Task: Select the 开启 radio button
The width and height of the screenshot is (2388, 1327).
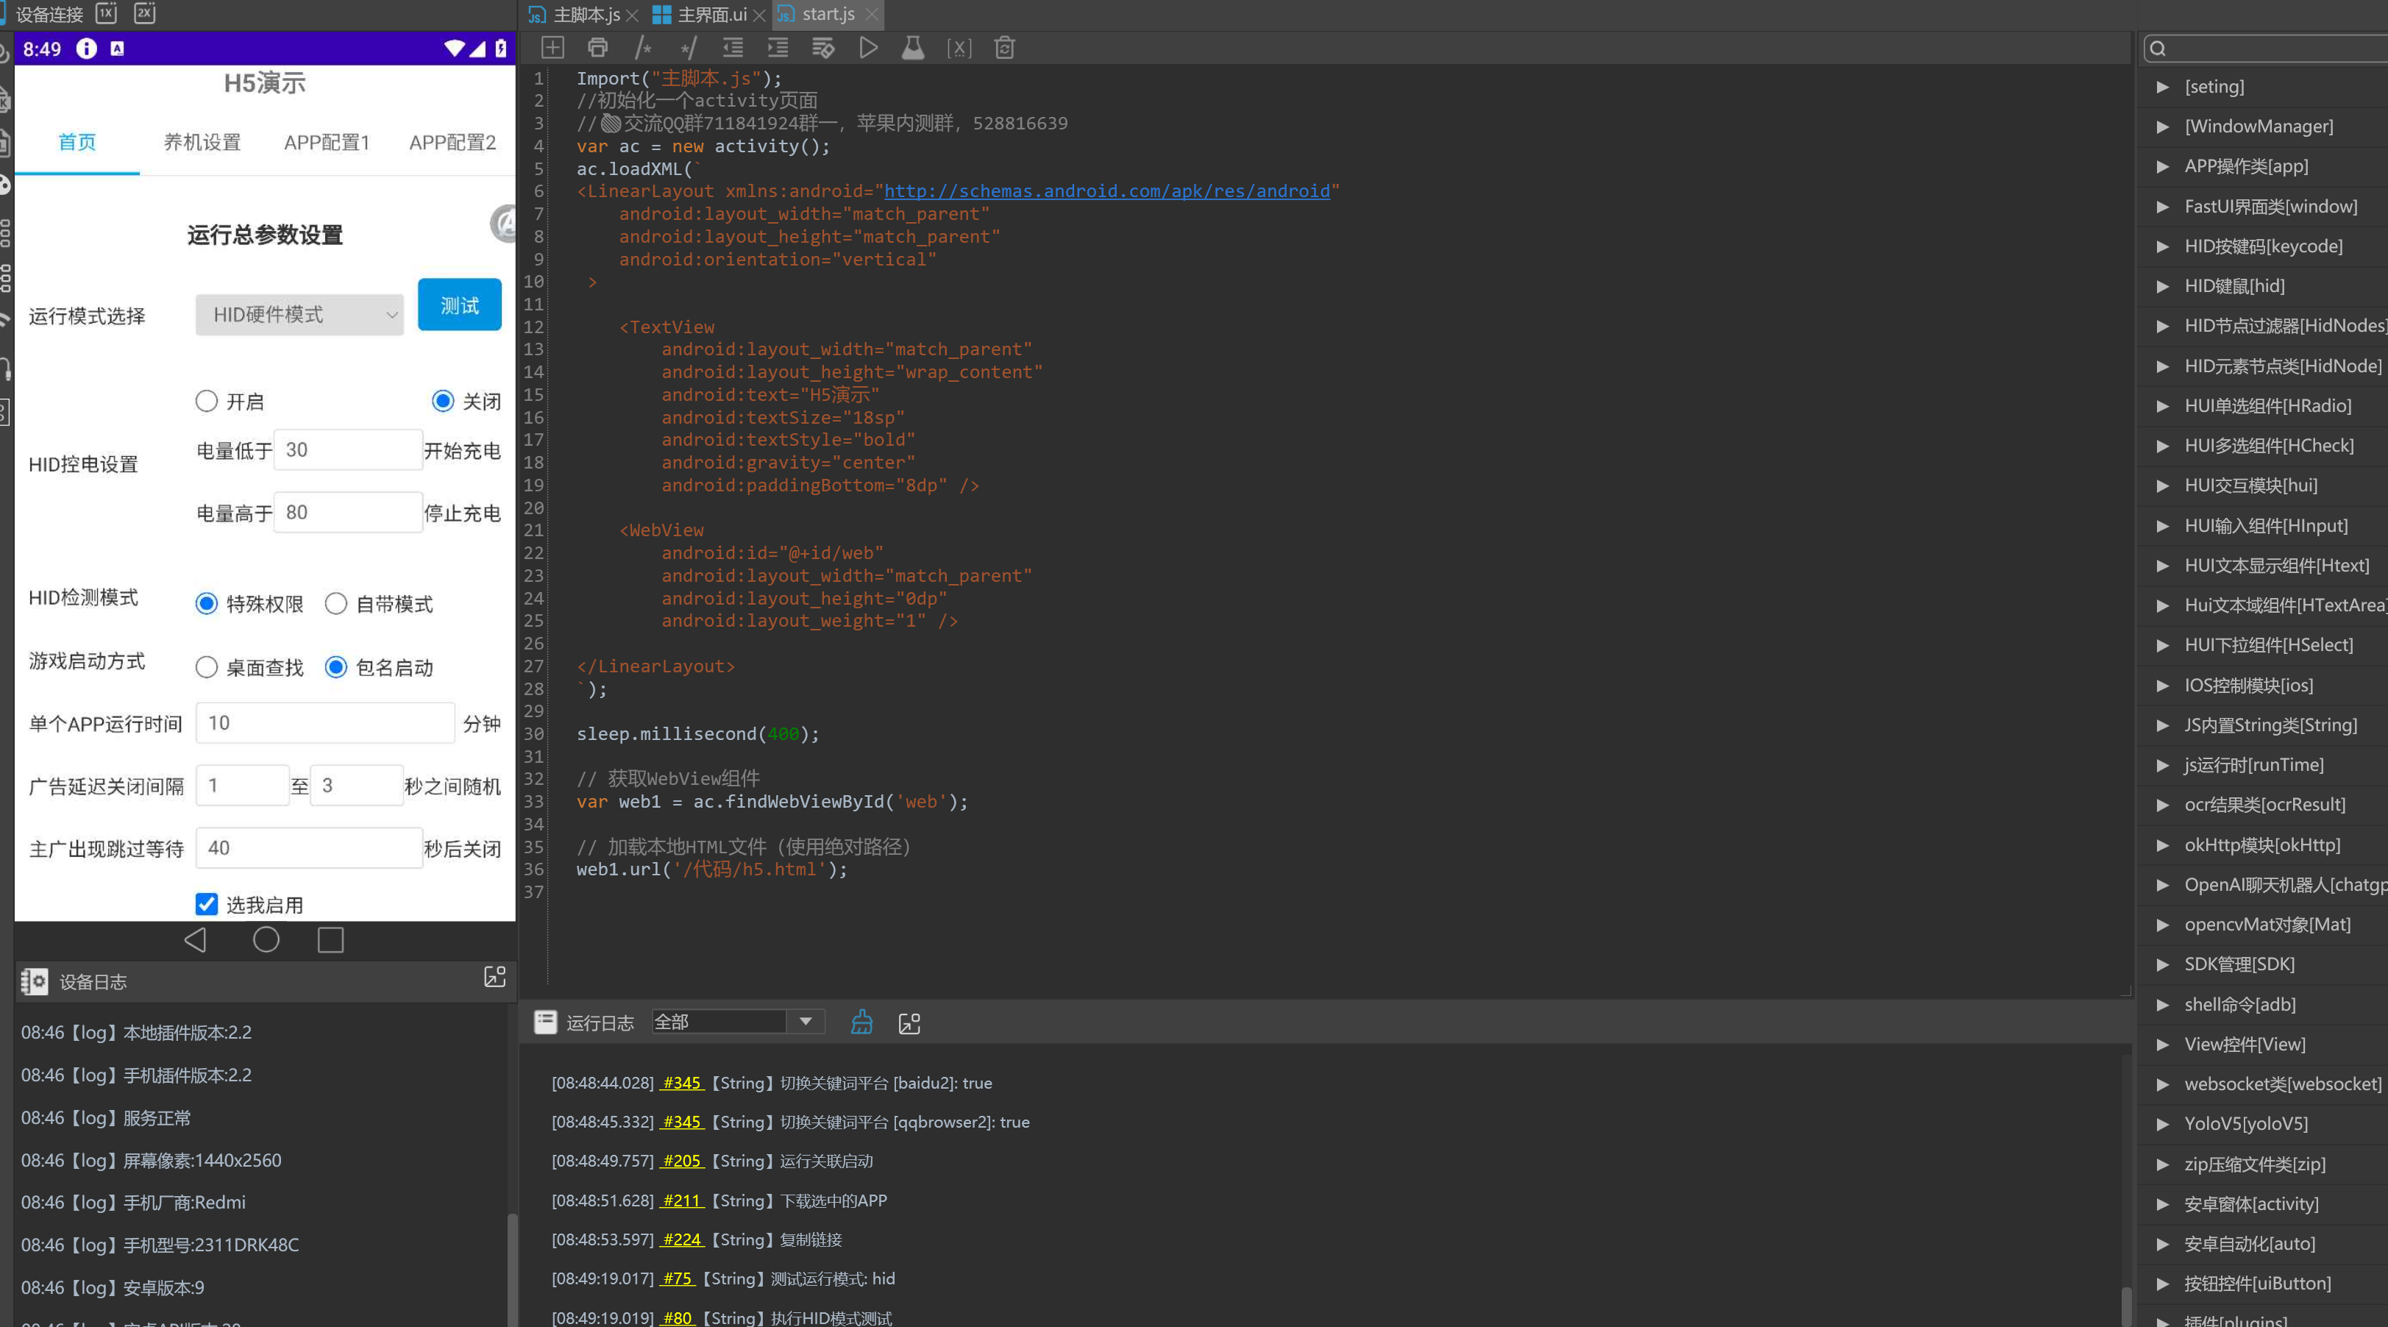Action: click(x=207, y=401)
